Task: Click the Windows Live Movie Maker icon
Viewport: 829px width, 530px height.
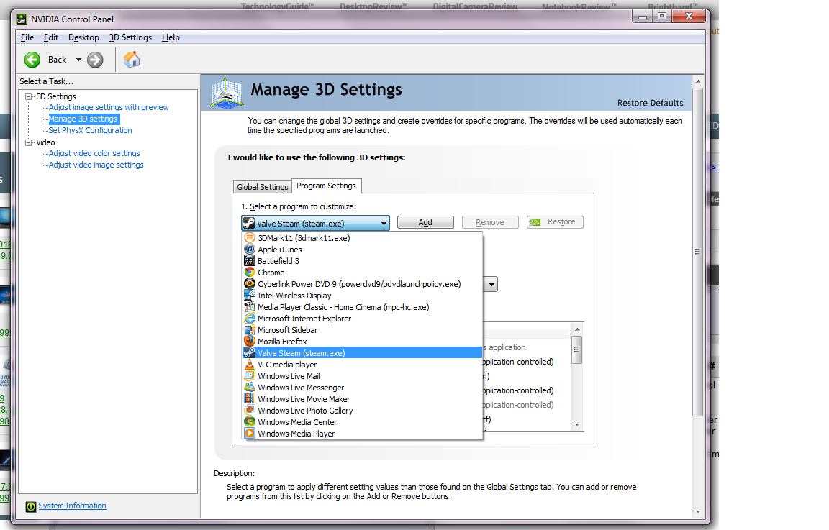Action: click(x=250, y=399)
